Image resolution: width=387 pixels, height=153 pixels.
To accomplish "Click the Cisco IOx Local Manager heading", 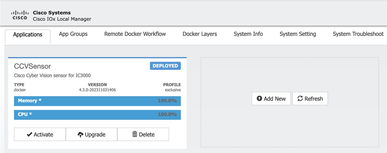I will coord(62,19).
